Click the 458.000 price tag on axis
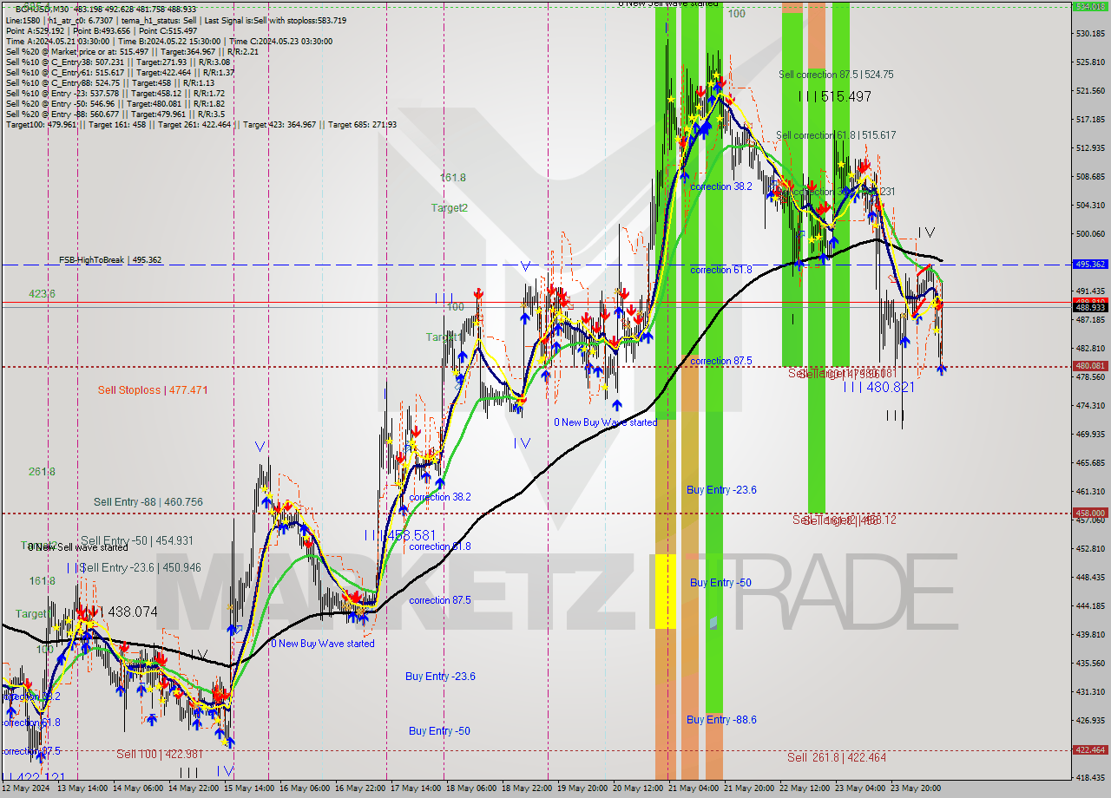 click(1090, 513)
